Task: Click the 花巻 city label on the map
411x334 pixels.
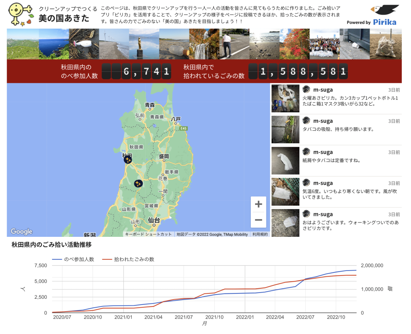Action: [163, 178]
